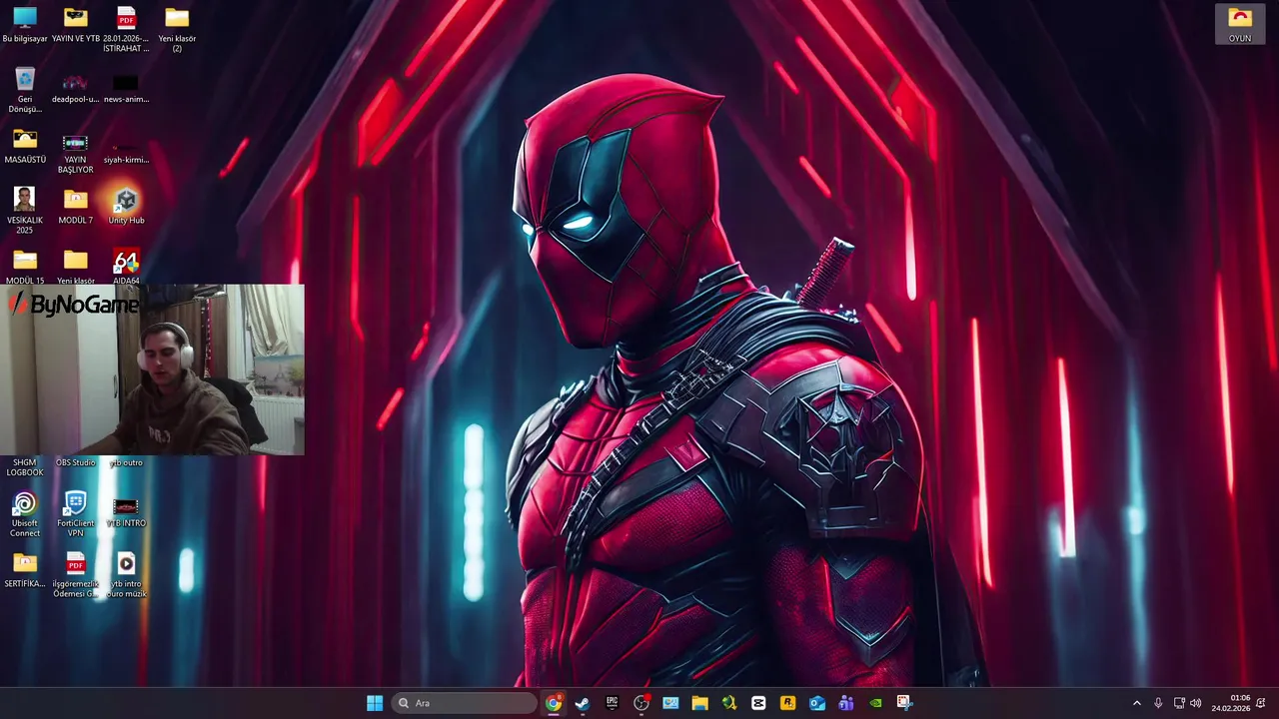Screen dimensions: 1279x719
Task: Open OBS Studio from the taskbar
Action: [x=641, y=703]
